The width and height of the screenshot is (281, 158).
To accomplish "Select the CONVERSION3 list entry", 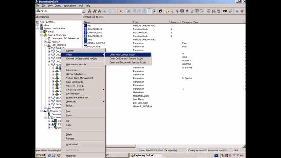I will coord(95,36).
